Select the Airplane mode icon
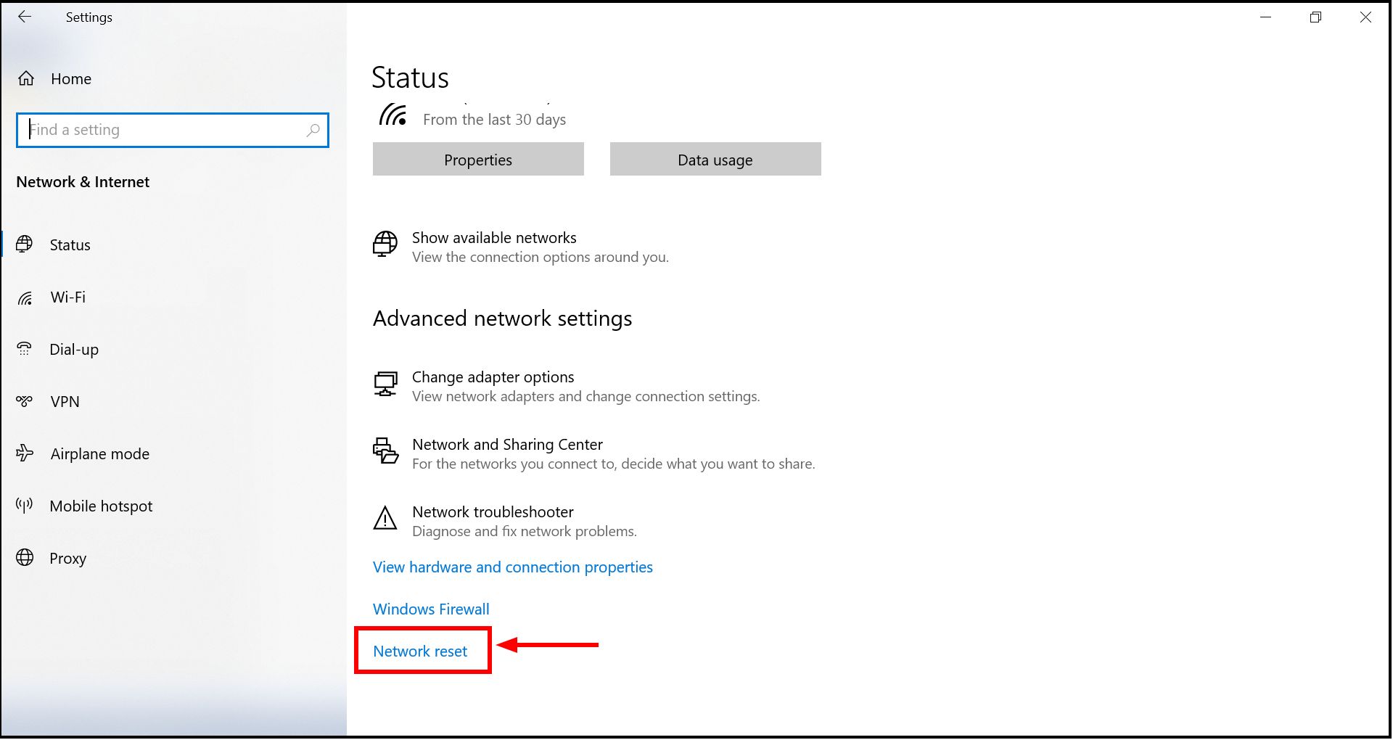The height and width of the screenshot is (740, 1393). [25, 453]
